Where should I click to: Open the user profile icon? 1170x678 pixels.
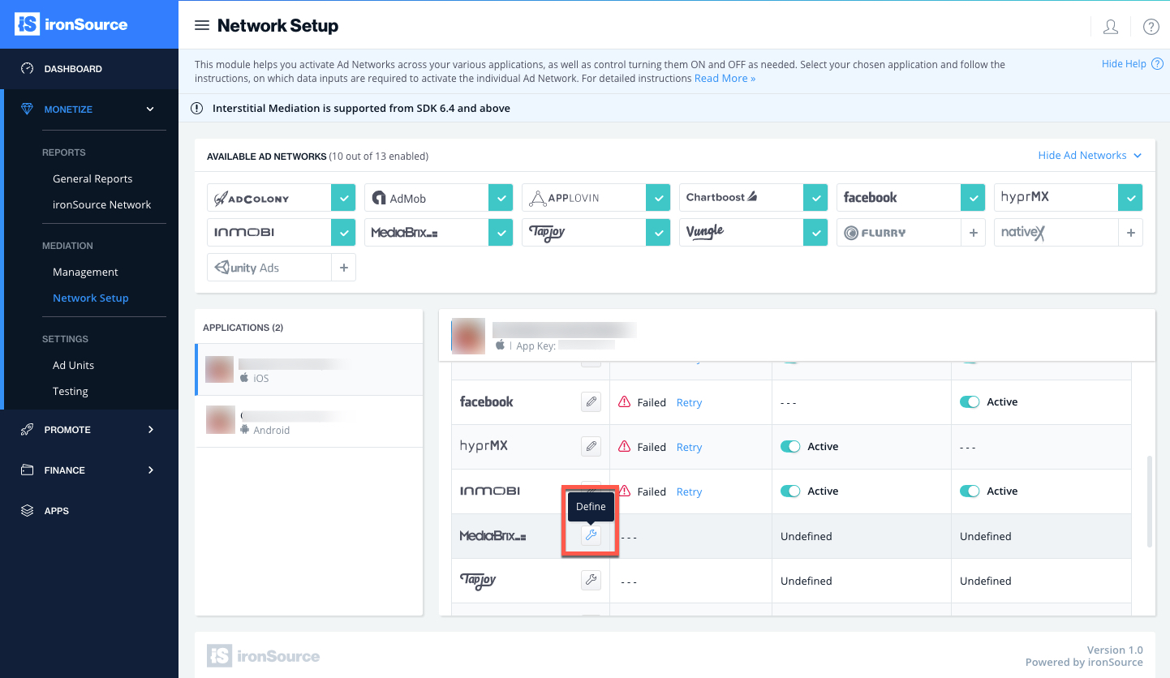1111,27
